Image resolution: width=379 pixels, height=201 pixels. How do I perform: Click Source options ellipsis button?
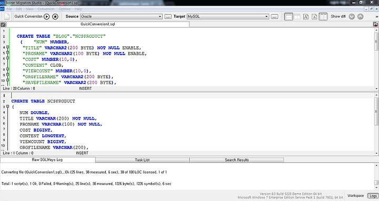click(168, 17)
